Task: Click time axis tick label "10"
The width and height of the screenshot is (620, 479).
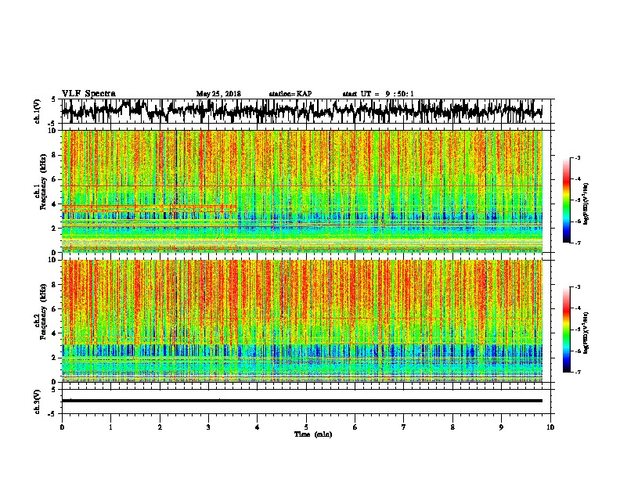Action: 550,427
